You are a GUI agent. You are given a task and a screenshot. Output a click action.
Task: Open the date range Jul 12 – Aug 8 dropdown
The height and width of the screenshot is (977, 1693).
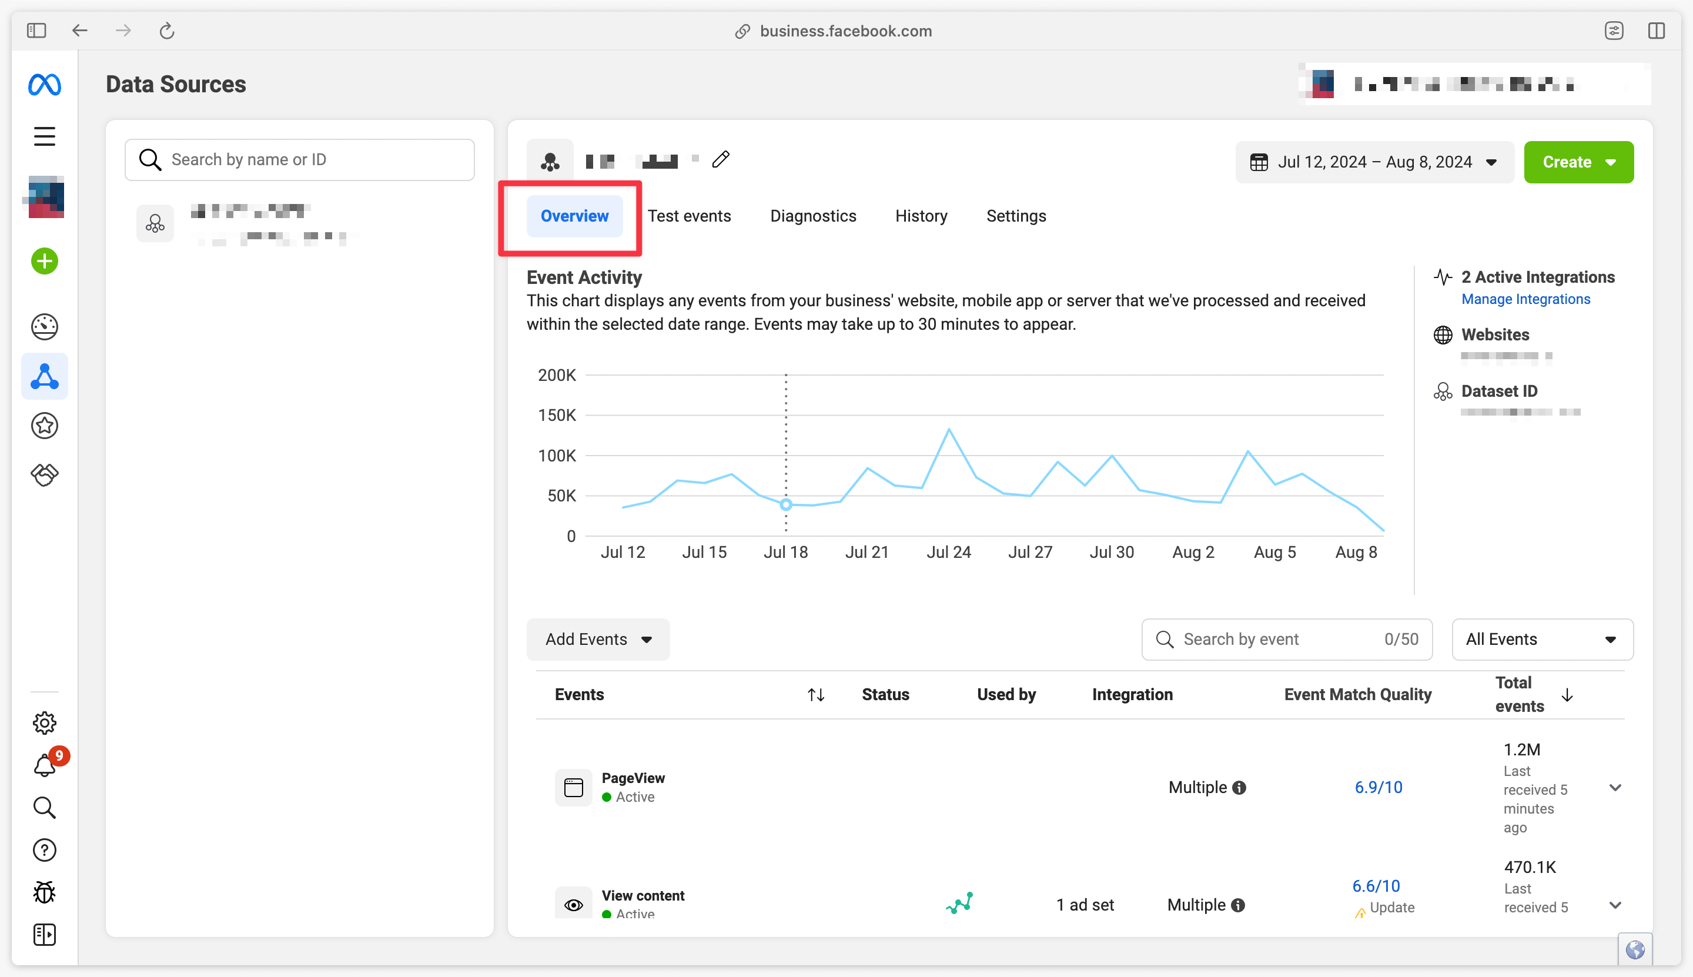coord(1374,162)
